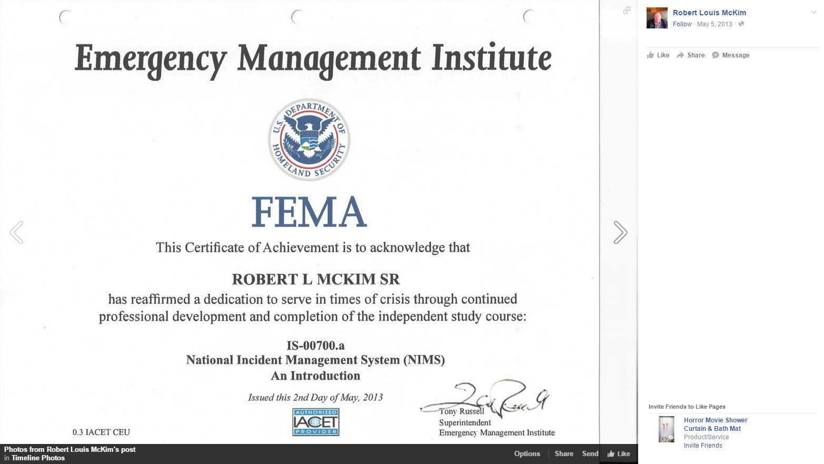Open the post options dropdown arrow
The height and width of the screenshot is (464, 824).
pos(813,12)
